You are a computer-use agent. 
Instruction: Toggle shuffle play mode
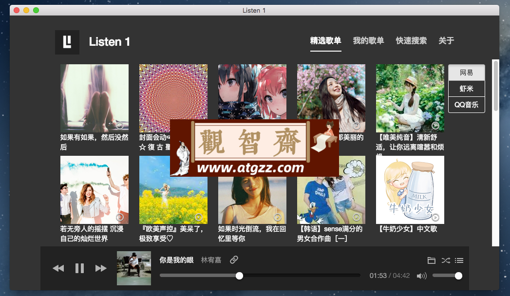[x=446, y=260]
